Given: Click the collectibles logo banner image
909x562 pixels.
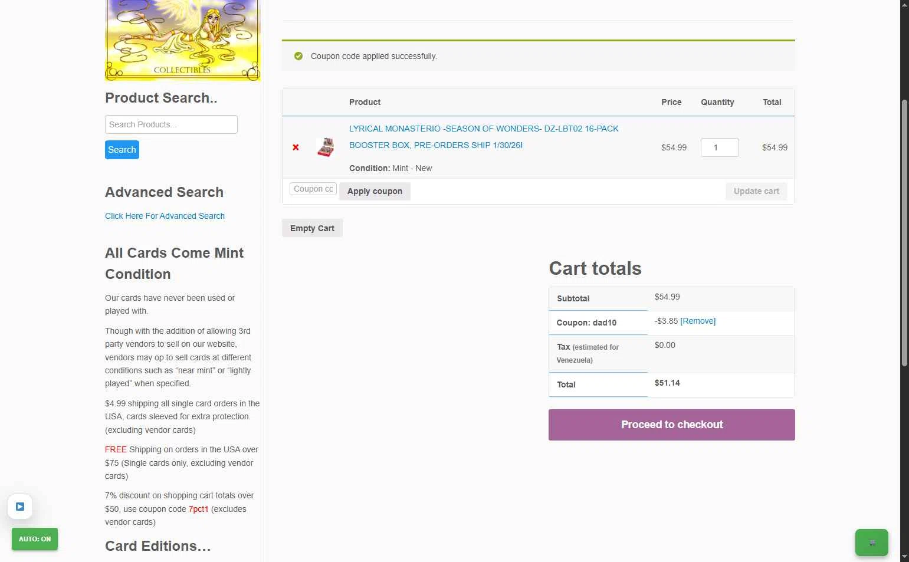Looking at the screenshot, I should click(x=182, y=40).
